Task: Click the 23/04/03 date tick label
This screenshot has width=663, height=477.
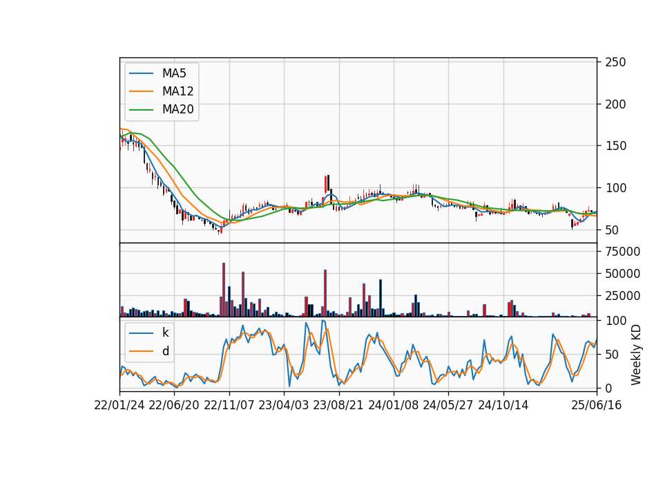Action: point(283,406)
